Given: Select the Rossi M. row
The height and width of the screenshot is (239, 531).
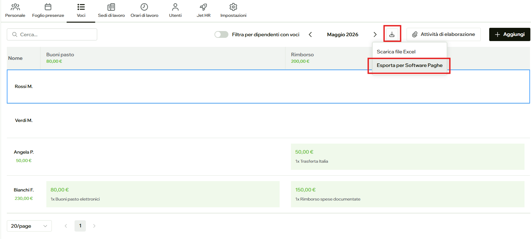Looking at the screenshot, I should 268,86.
